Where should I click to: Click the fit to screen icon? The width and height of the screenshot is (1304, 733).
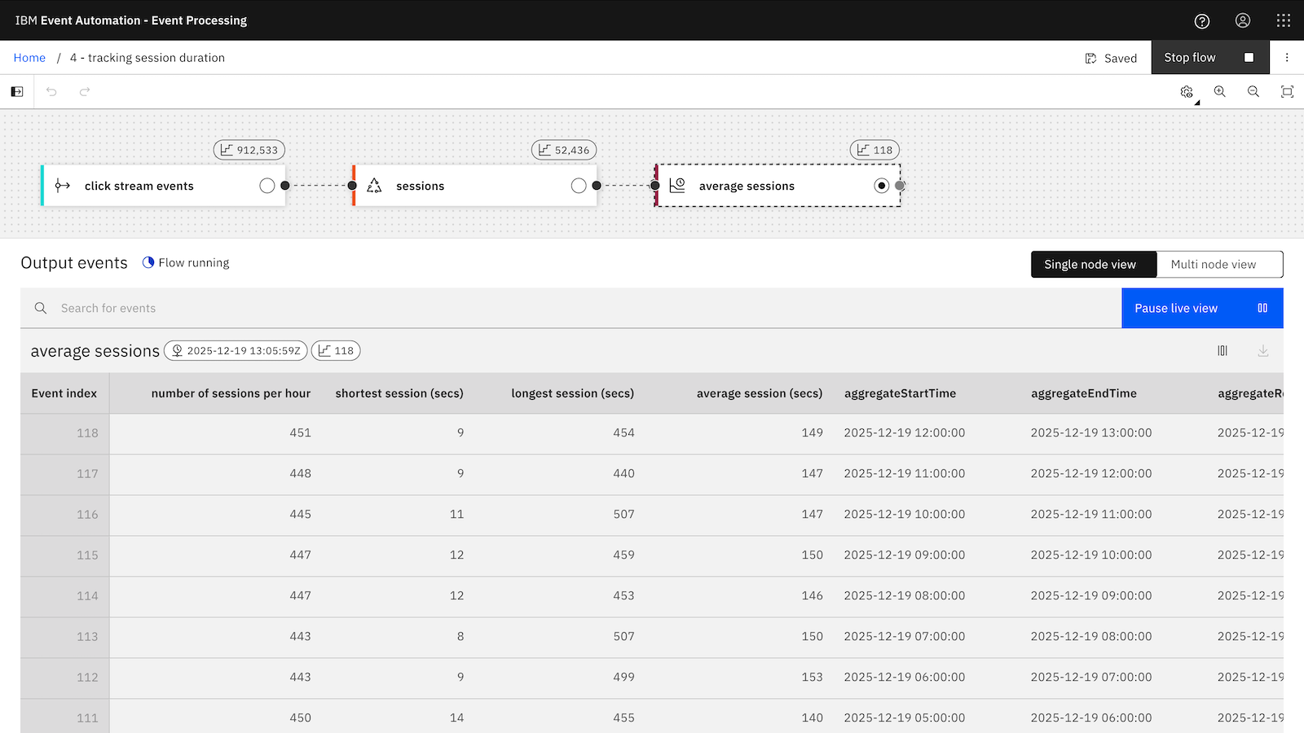pos(1287,92)
